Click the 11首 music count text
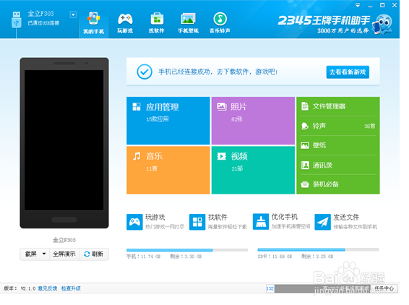409x305 pixels. pos(152,169)
